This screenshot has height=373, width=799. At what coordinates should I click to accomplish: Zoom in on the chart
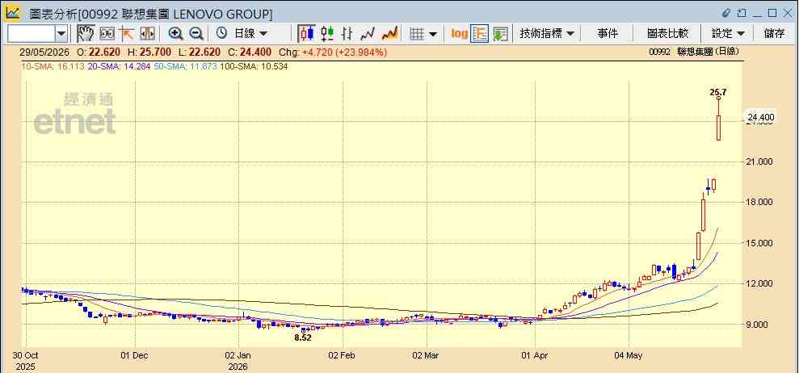(176, 34)
